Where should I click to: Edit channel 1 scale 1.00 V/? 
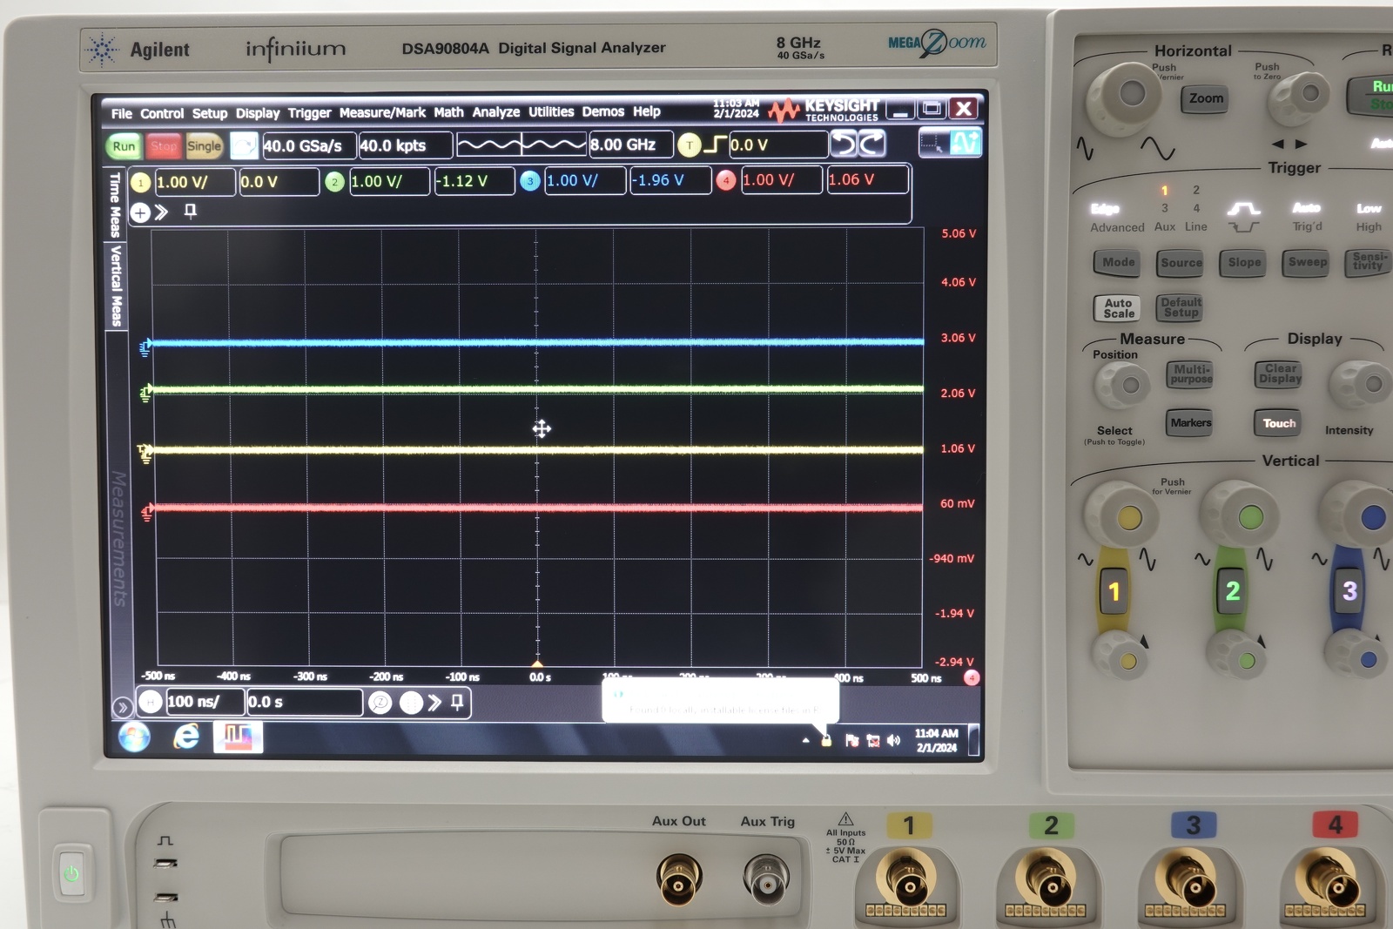194,182
